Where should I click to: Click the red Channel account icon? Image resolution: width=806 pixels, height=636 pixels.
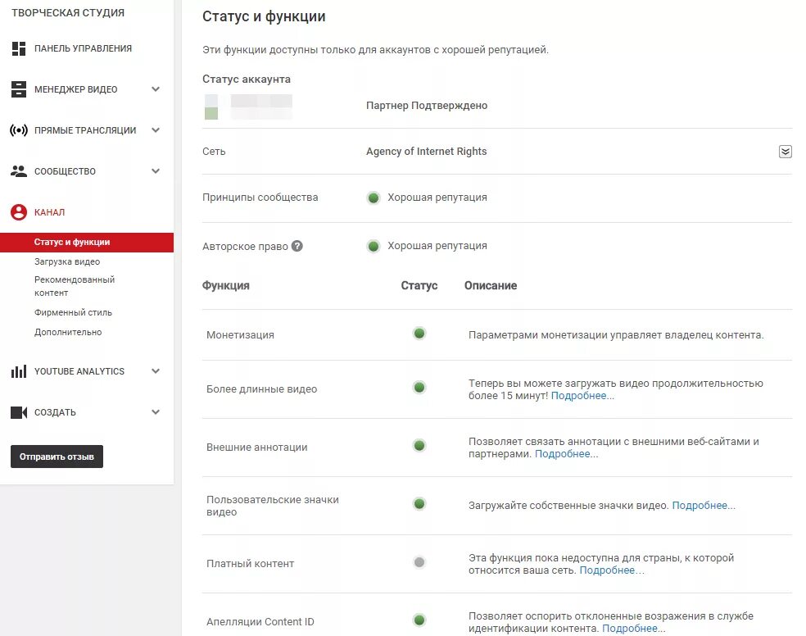pyautogui.click(x=19, y=212)
